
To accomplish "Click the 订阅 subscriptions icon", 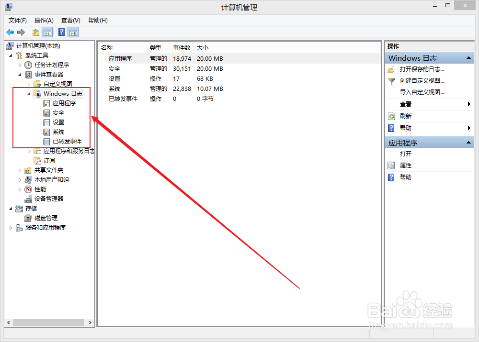I will click(37, 160).
